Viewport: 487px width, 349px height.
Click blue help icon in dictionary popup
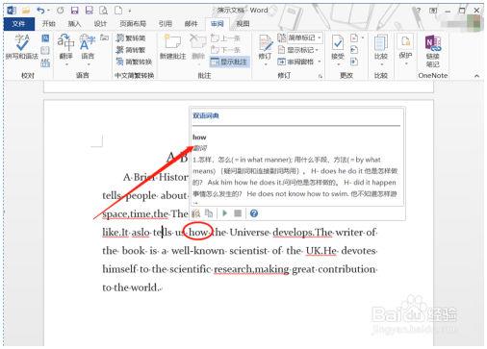[x=254, y=213]
